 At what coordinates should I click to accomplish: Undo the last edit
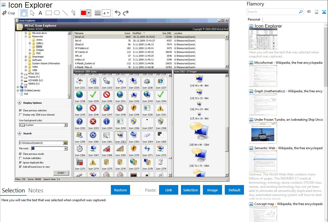click(x=117, y=13)
